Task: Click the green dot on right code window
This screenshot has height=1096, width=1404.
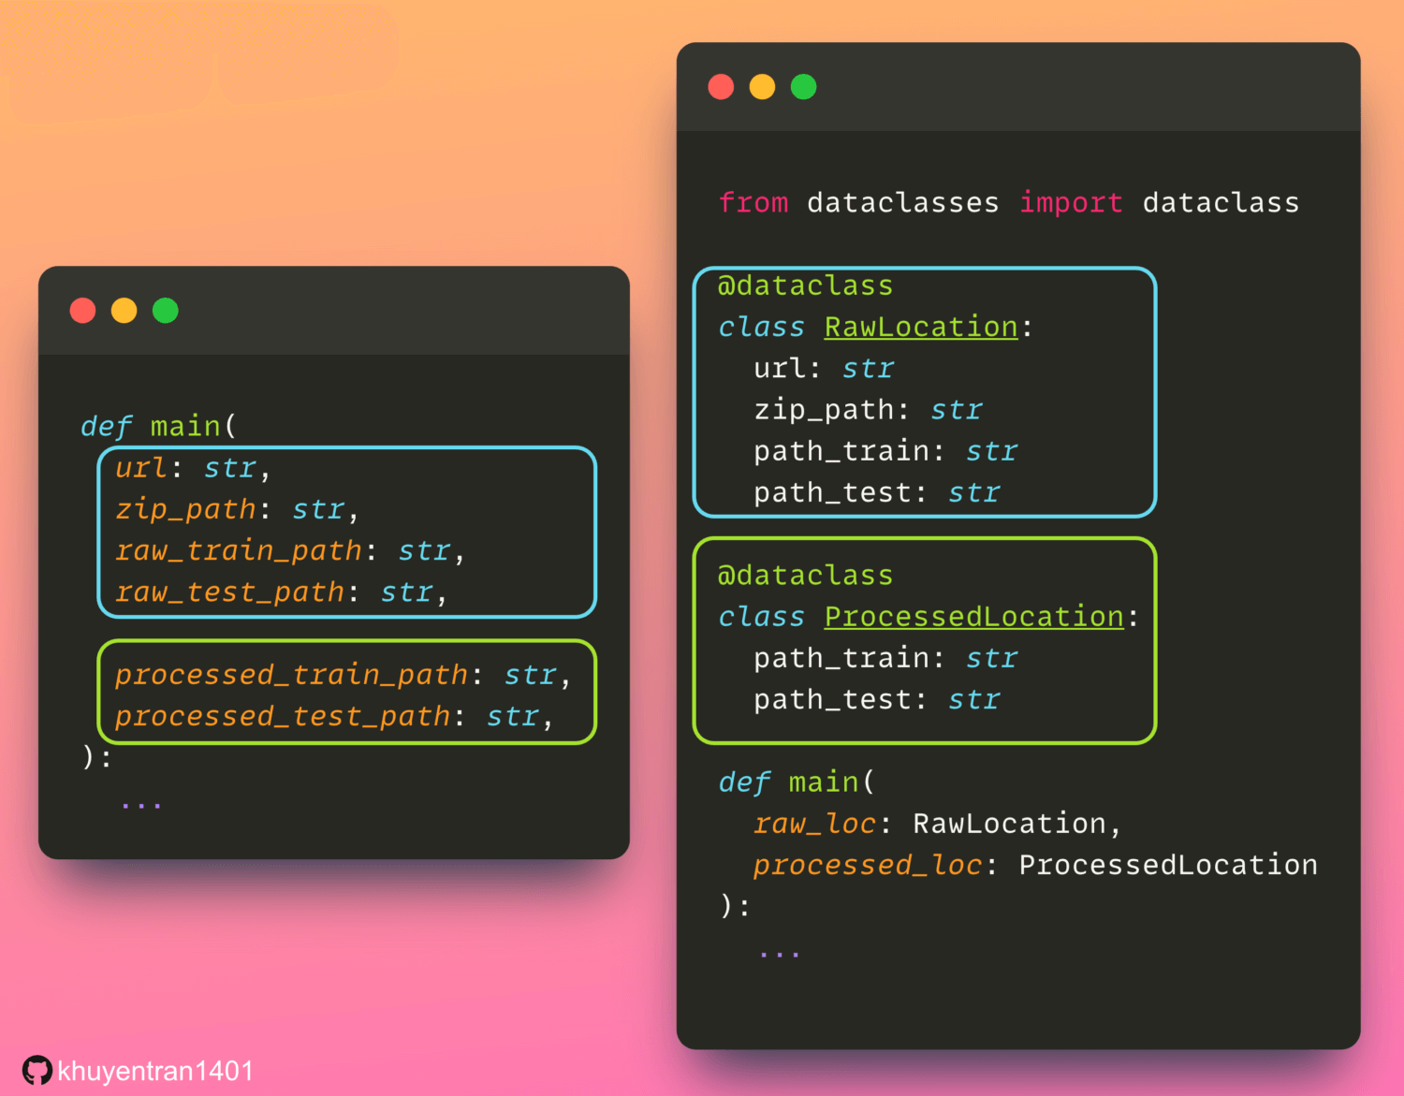Action: 804,87
